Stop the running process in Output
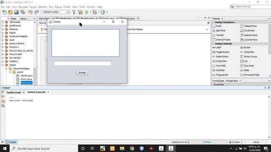The width and height of the screenshot is (271, 152). [x=3, y=101]
